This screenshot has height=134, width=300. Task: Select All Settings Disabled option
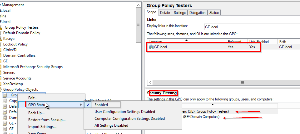[x=133, y=125]
